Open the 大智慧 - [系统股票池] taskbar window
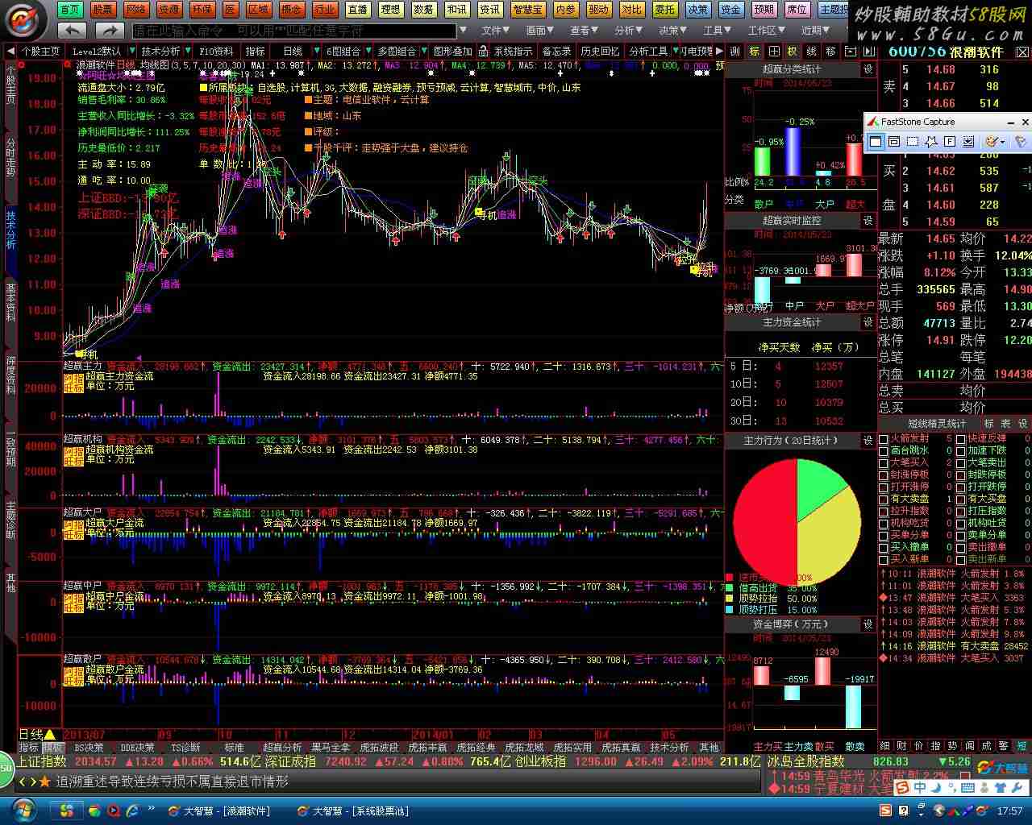 (352, 810)
